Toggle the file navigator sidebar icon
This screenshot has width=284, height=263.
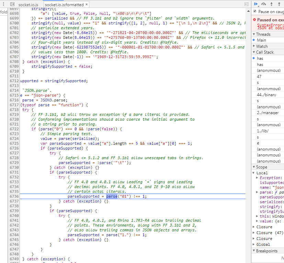[x=12, y=4]
